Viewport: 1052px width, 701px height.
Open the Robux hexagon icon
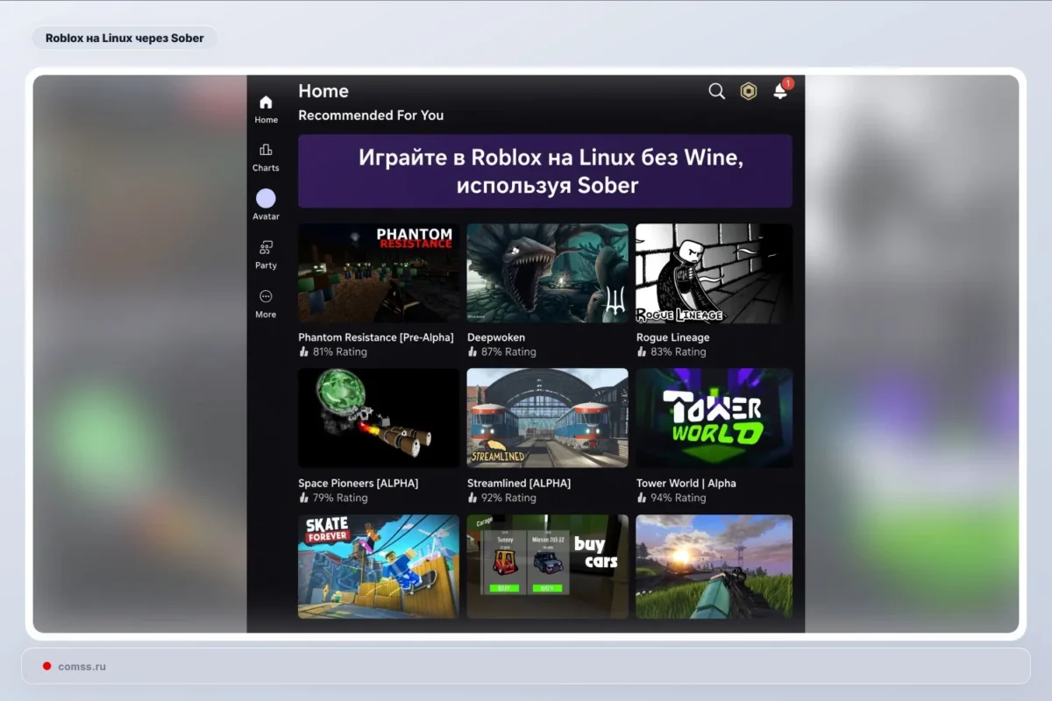click(748, 91)
